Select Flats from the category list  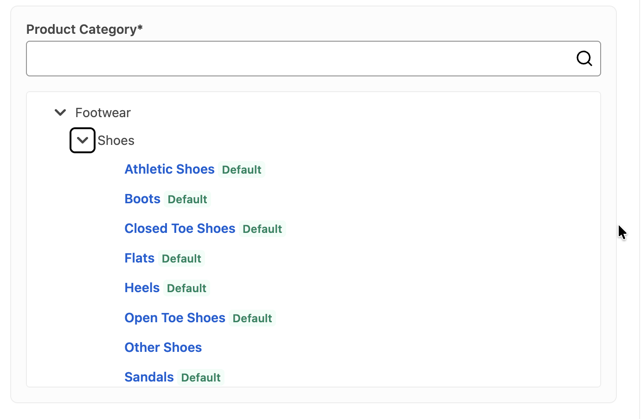coord(140,258)
